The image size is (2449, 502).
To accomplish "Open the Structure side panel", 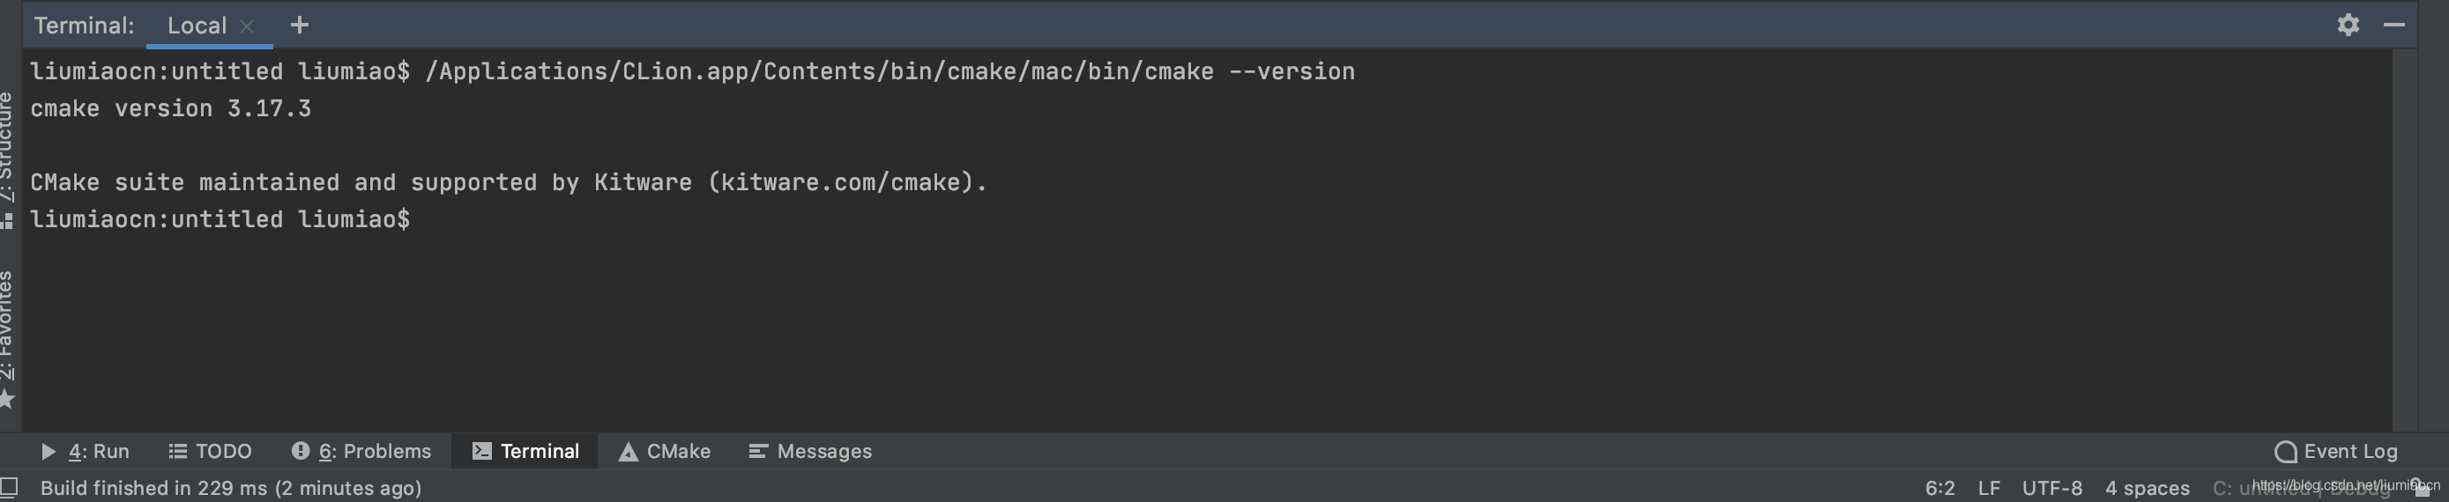I will (7, 151).
